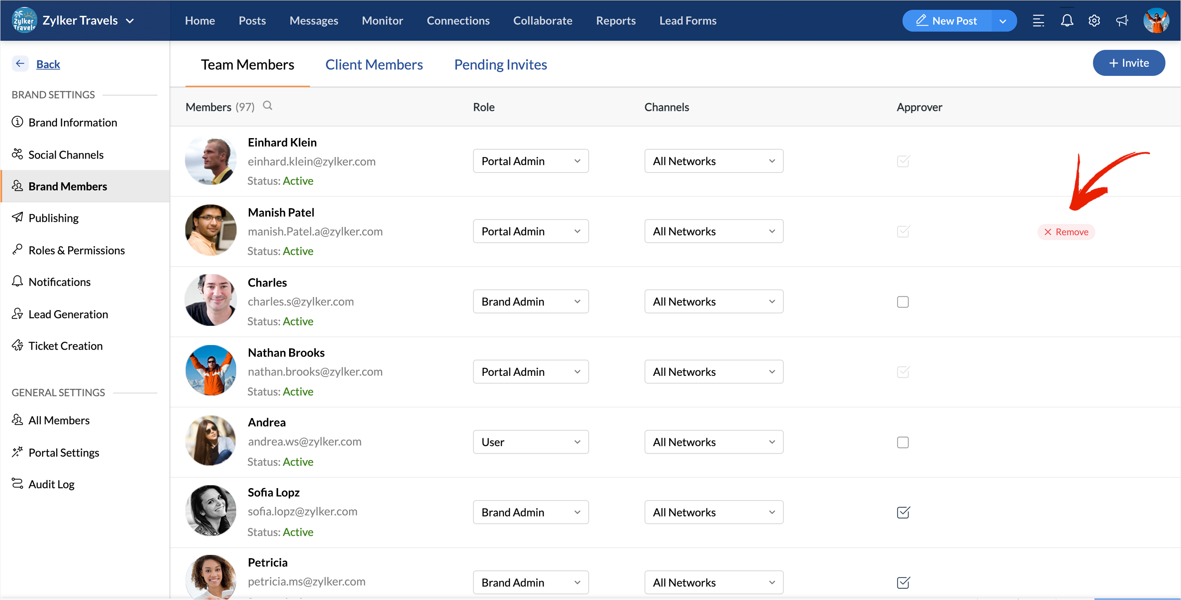Open the hamburger list menu icon

click(x=1038, y=20)
